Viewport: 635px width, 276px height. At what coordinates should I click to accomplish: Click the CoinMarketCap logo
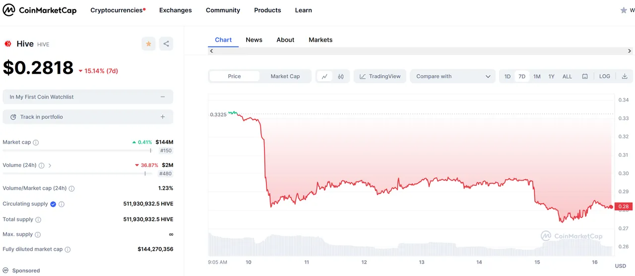point(40,10)
